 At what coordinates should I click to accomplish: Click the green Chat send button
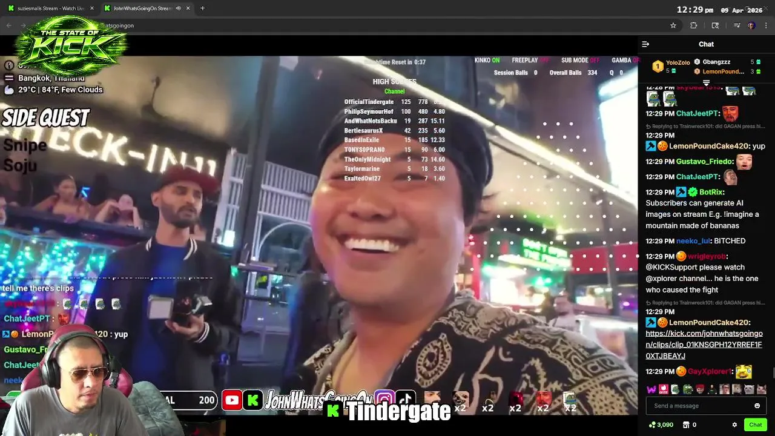[x=755, y=425]
